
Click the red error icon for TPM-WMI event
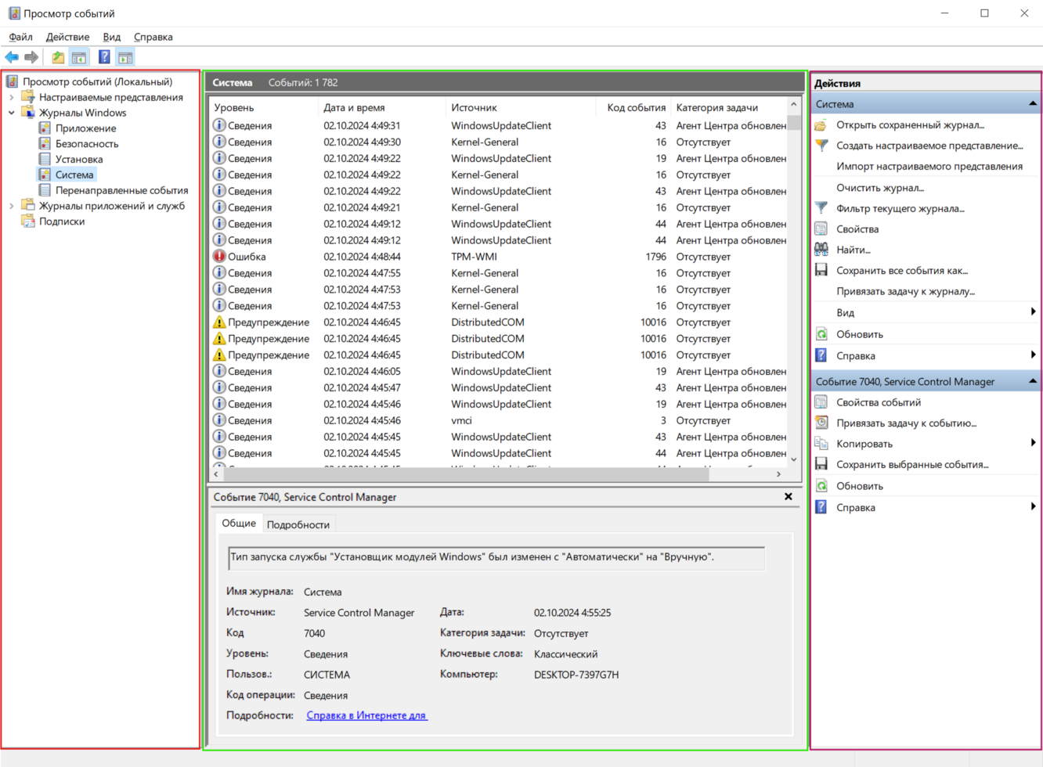pos(219,257)
